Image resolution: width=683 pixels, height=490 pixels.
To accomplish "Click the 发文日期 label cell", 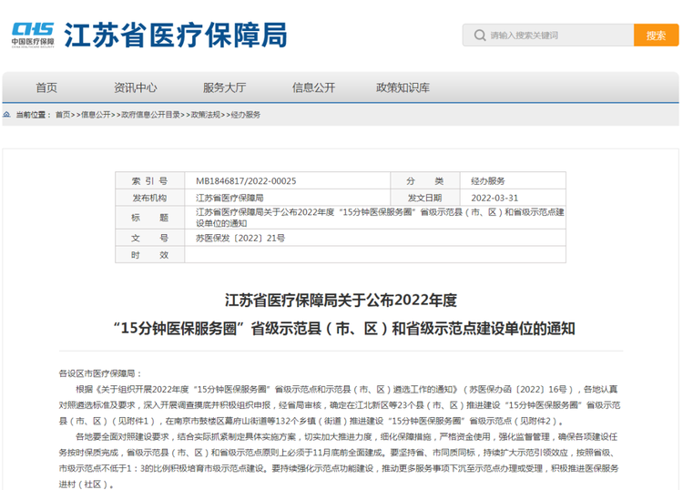I will tap(425, 198).
